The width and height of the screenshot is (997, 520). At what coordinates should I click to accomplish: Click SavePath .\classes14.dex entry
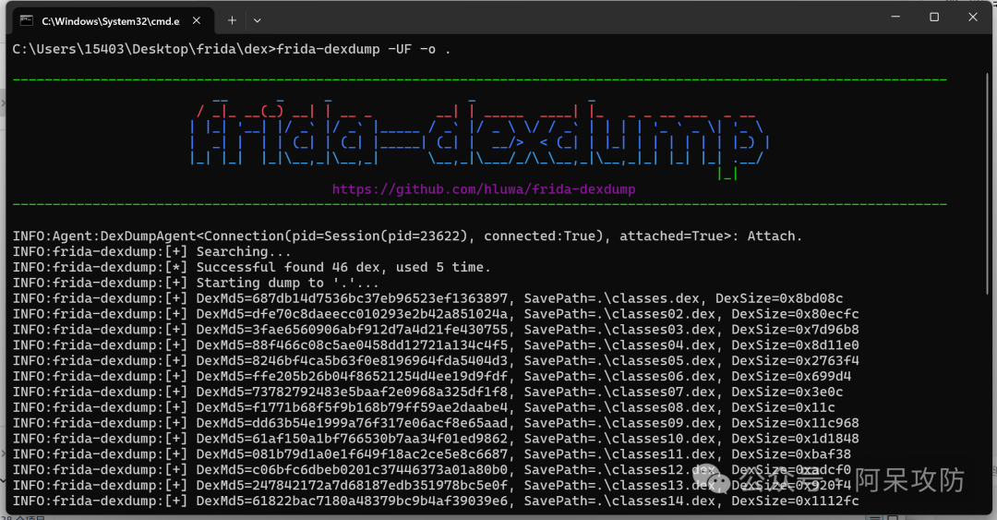pyautogui.click(x=619, y=501)
